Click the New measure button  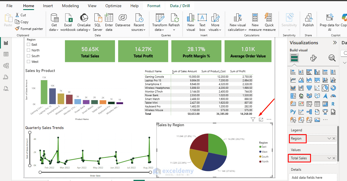255,22
